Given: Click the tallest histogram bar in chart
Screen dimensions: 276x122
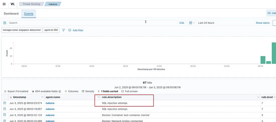Looking at the screenshot, I should coord(274,53).
